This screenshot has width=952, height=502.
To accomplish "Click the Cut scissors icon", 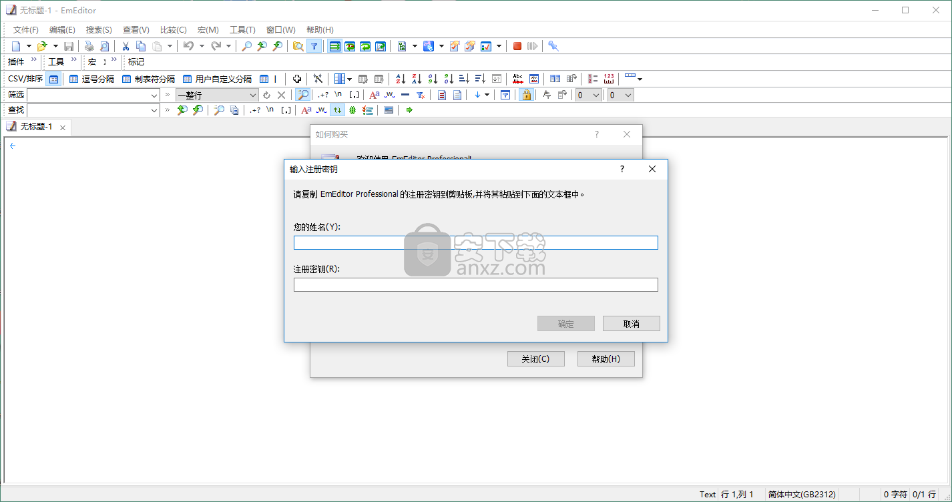I will 125,46.
